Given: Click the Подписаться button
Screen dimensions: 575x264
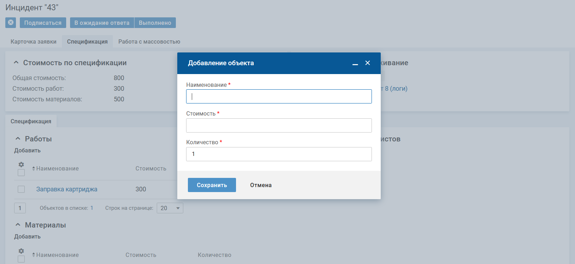Looking at the screenshot, I should click(x=43, y=23).
